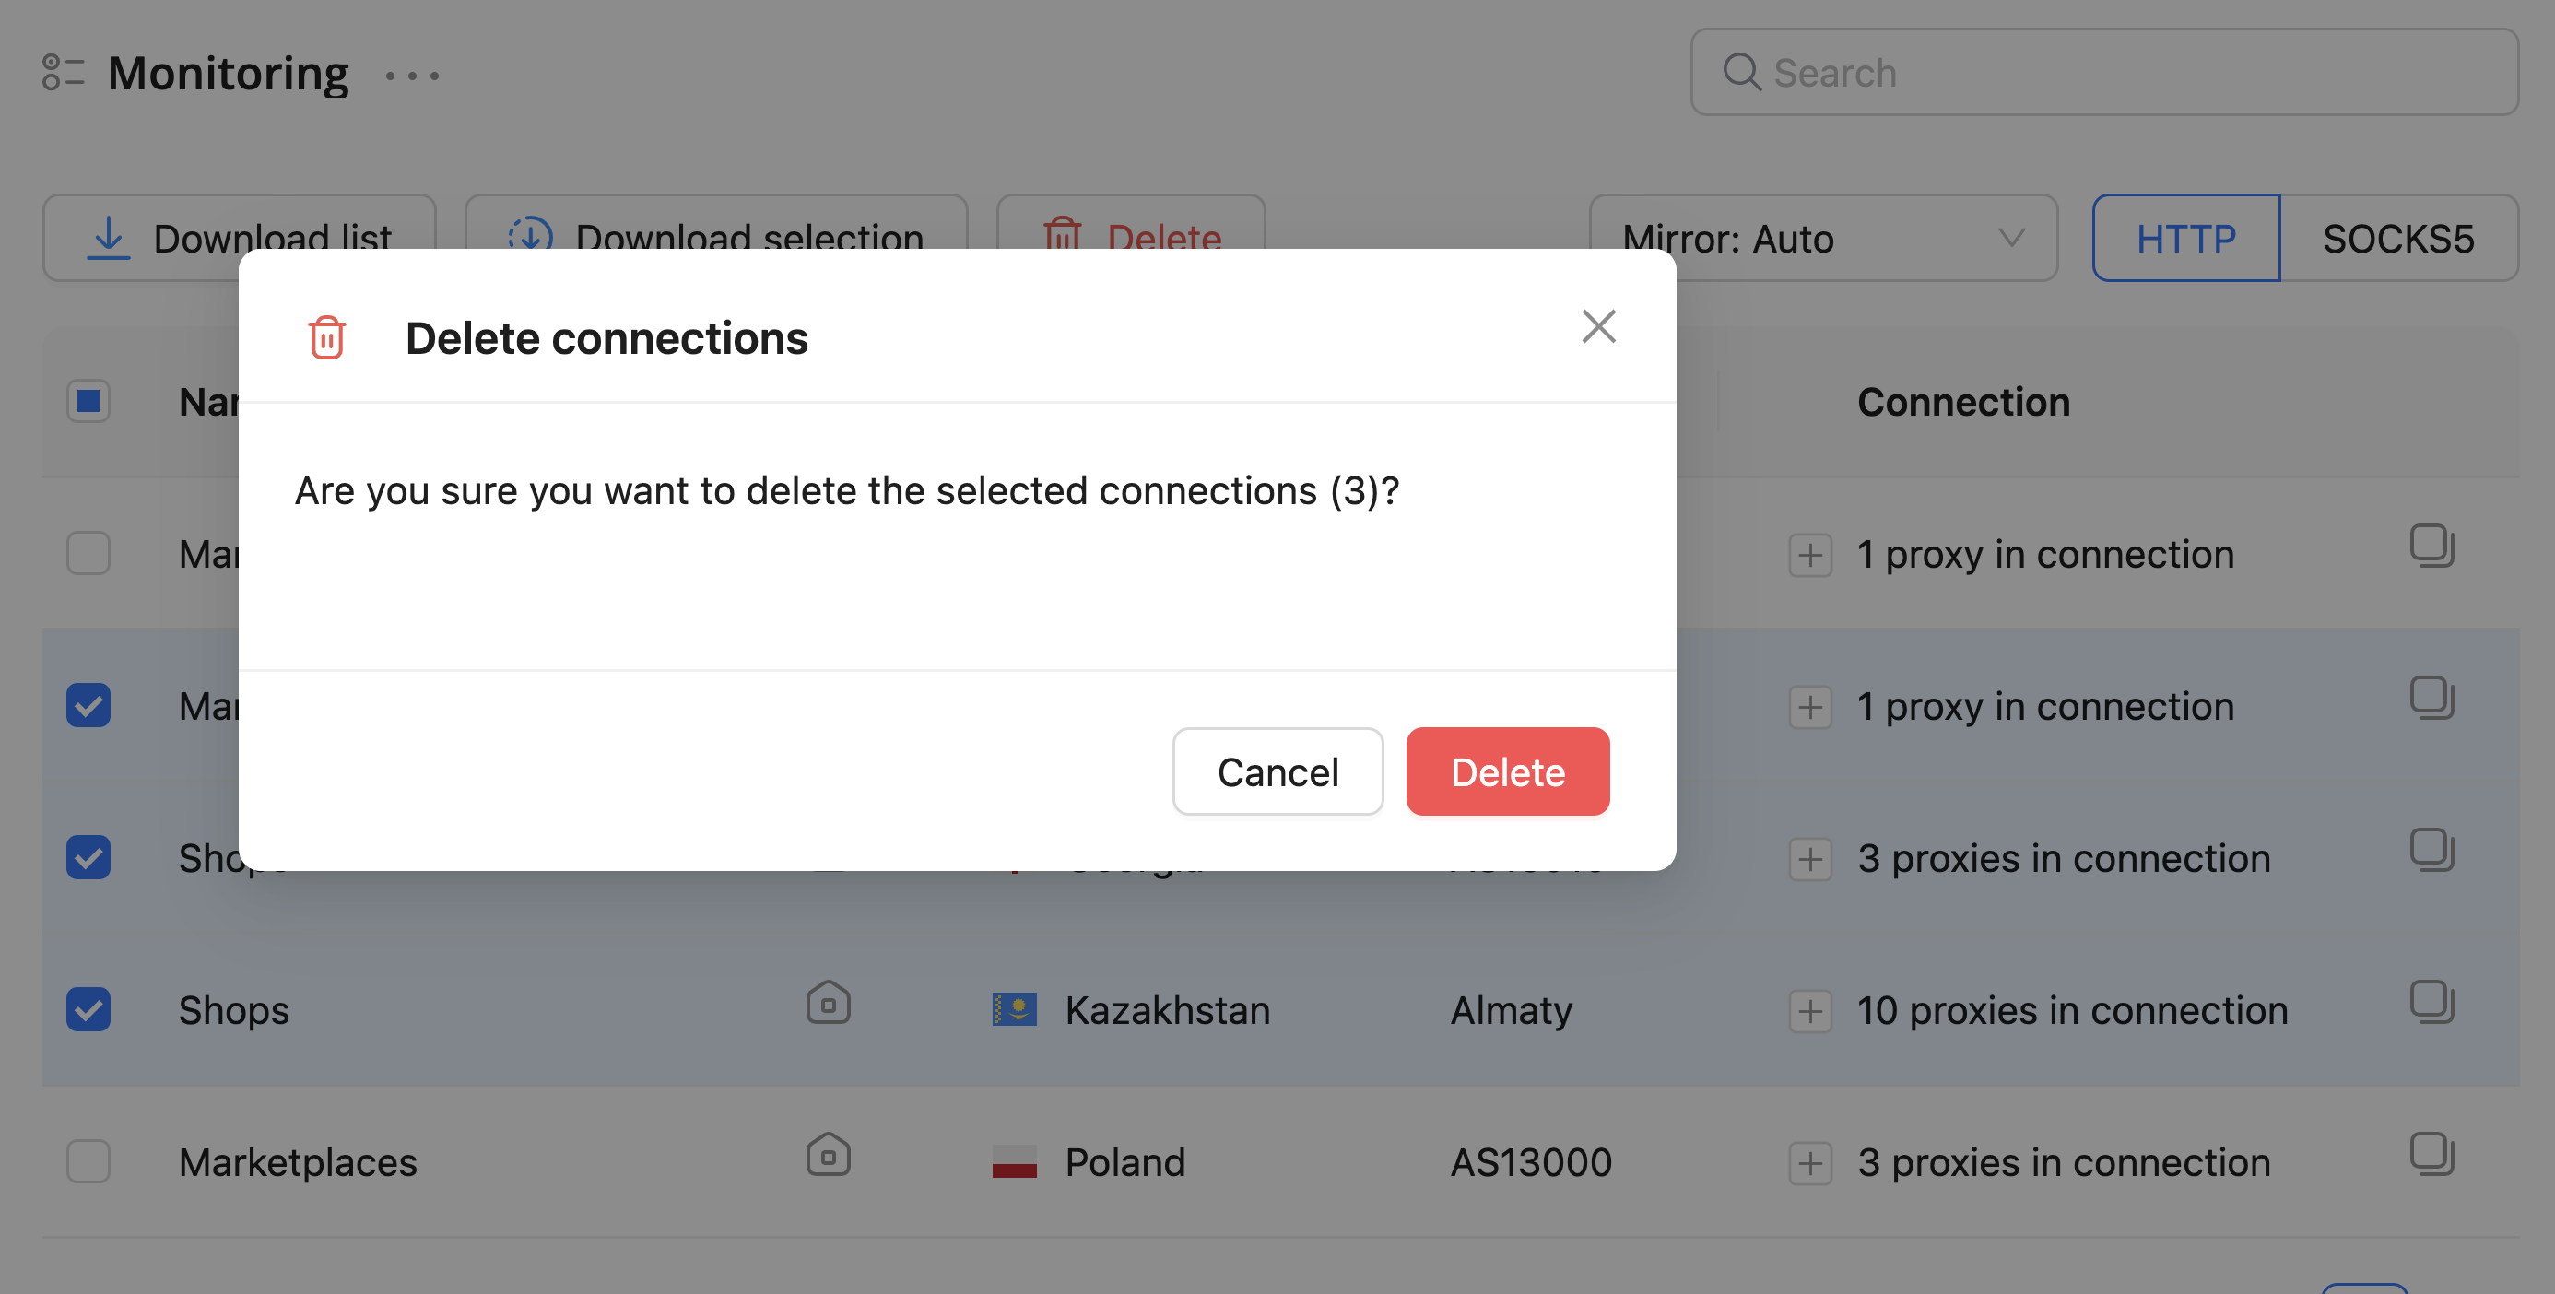Cancel the delete connections prompt
Screen dimensions: 2555x1294
[x=1277, y=771]
